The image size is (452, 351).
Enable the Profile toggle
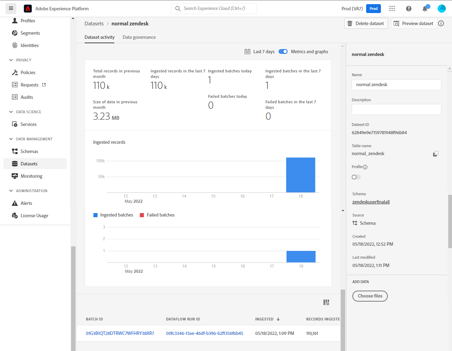[x=356, y=177]
